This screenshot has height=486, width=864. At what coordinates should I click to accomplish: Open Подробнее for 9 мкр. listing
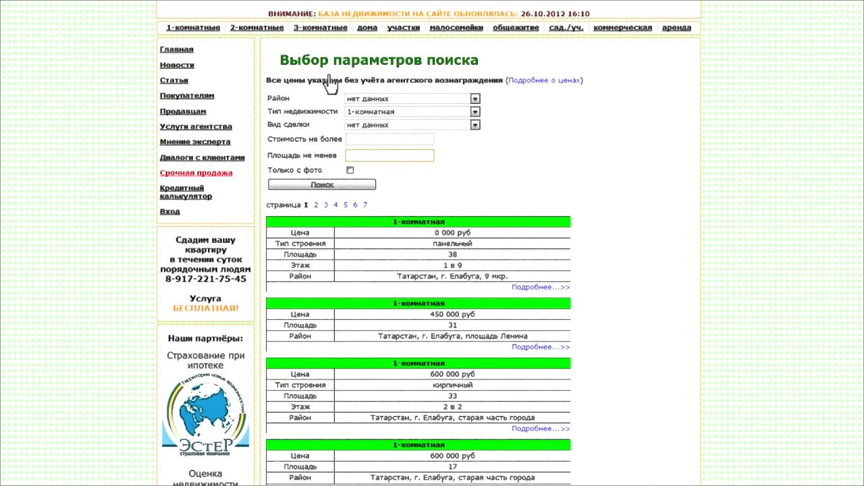point(540,287)
